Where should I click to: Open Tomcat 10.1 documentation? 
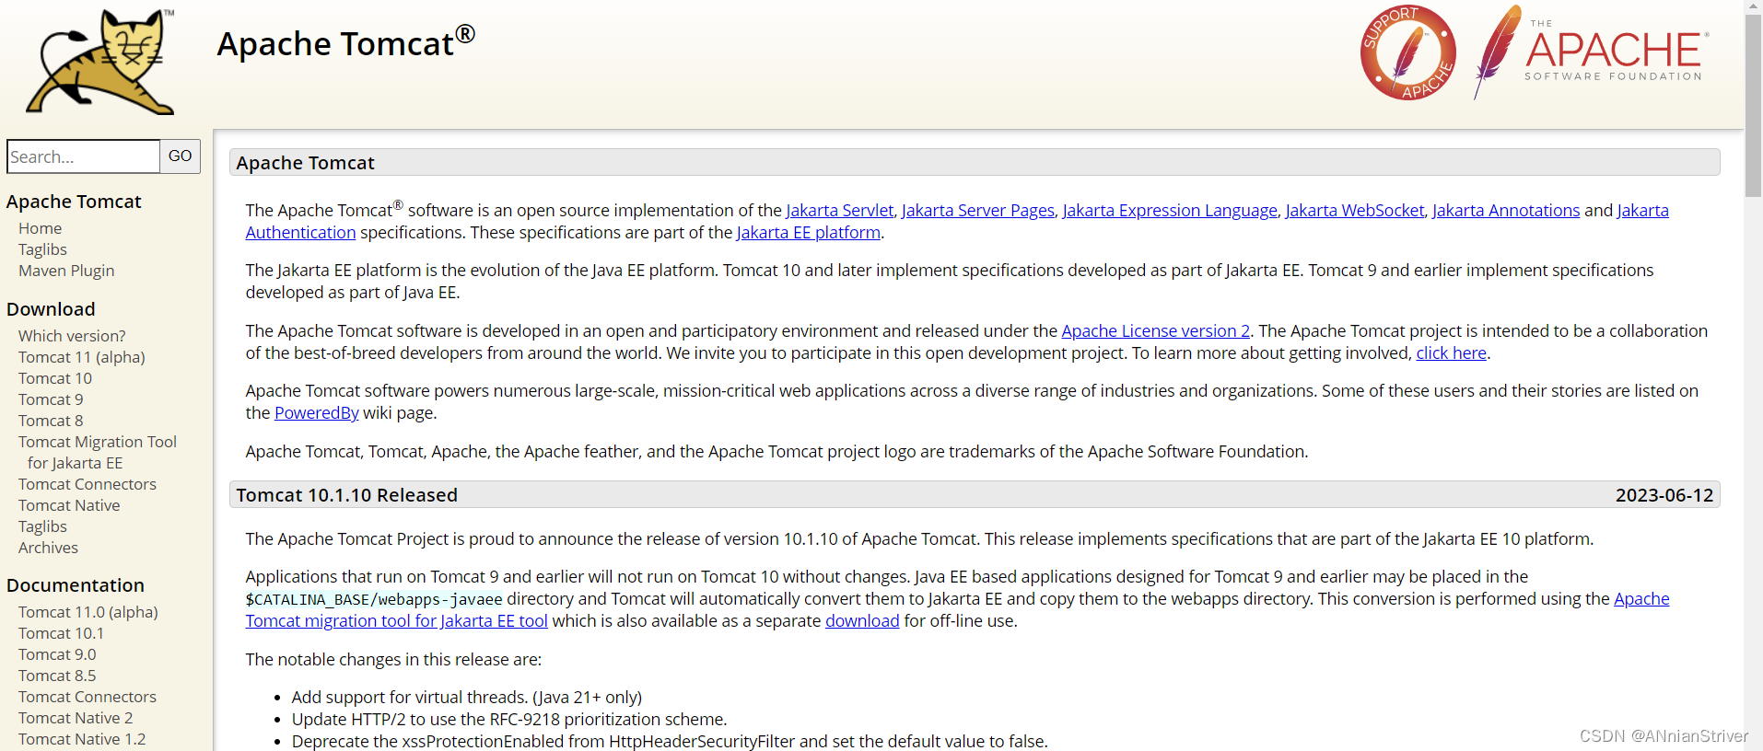(x=61, y=633)
